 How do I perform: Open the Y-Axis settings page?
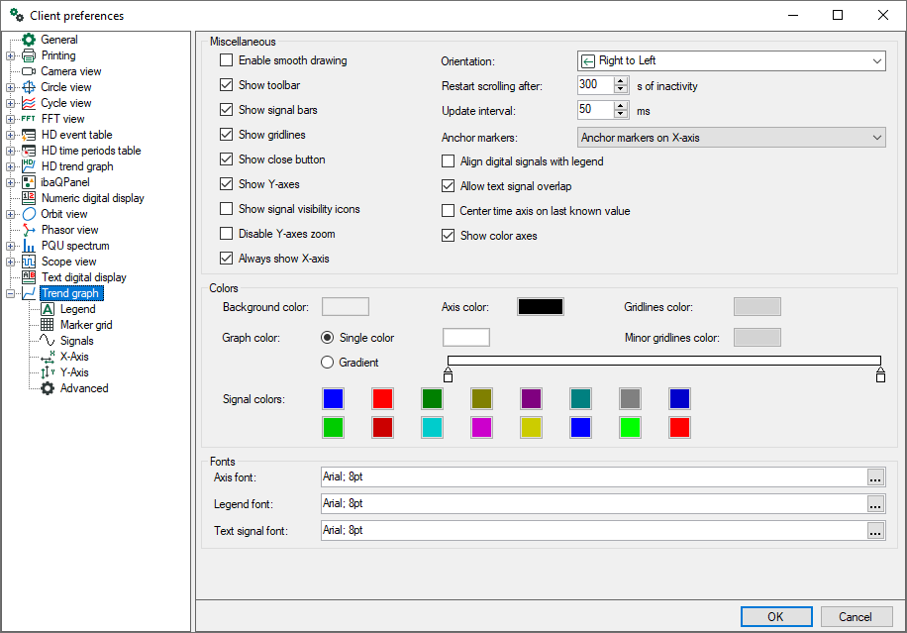click(74, 372)
